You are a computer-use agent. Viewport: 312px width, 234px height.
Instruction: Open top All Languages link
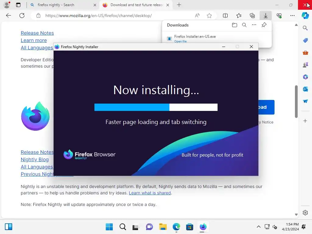pyautogui.click(x=37, y=48)
